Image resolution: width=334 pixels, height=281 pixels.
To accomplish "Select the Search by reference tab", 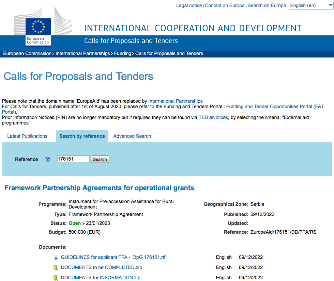I will [x=82, y=136].
